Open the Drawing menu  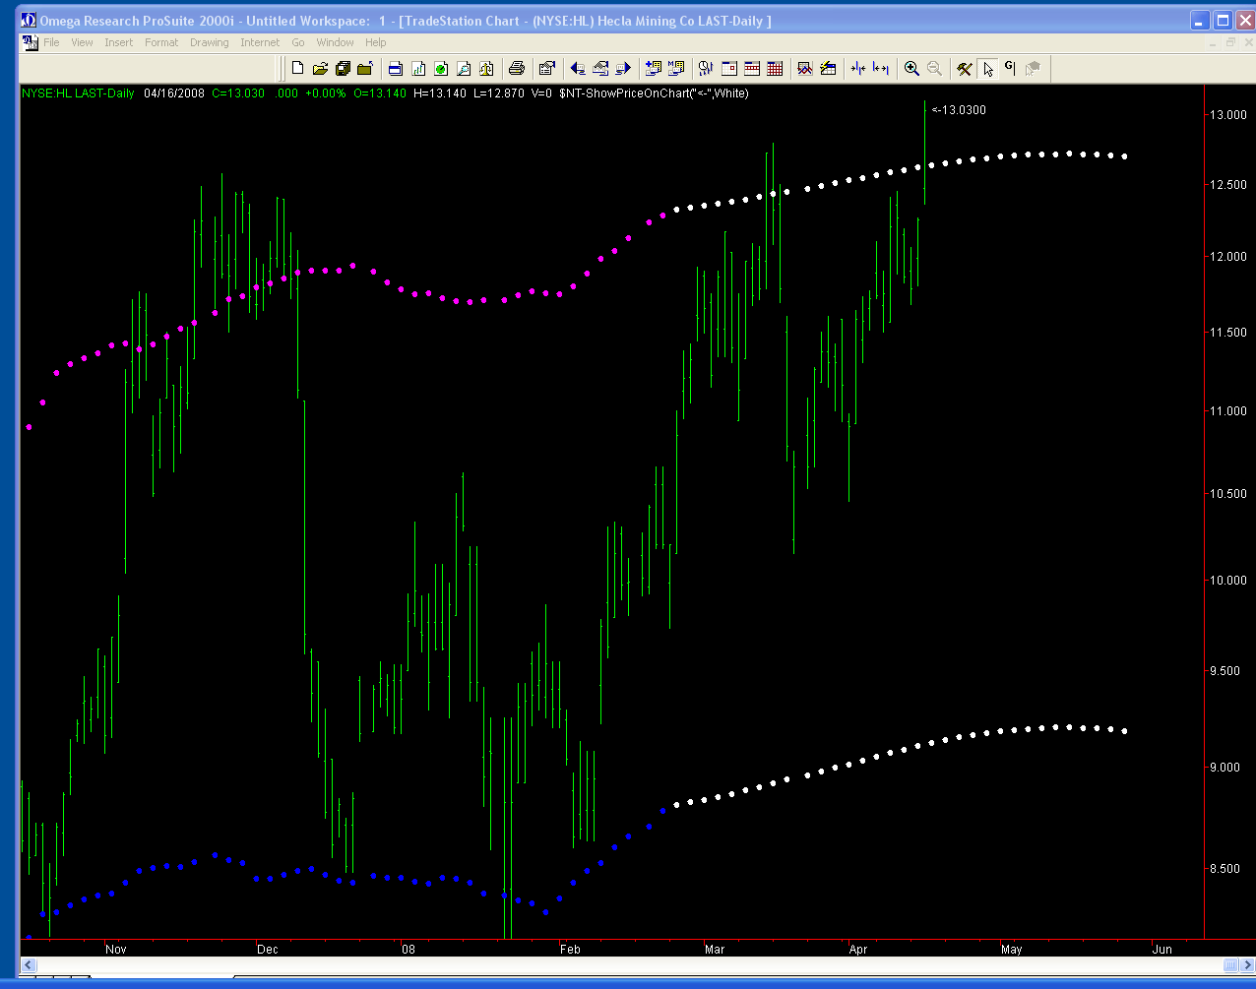point(209,42)
